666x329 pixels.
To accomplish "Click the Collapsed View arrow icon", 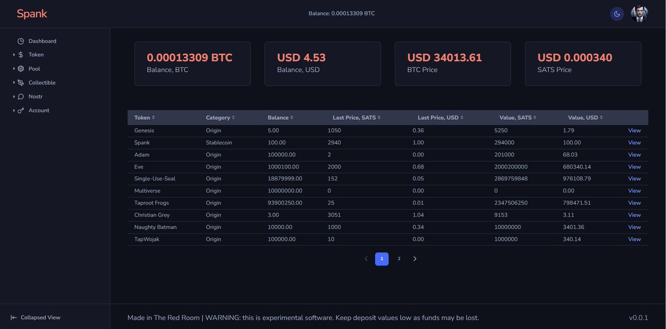I will [13, 317].
